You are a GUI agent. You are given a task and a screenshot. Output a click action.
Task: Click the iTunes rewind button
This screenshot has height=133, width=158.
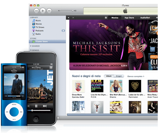click(x=36, y=11)
